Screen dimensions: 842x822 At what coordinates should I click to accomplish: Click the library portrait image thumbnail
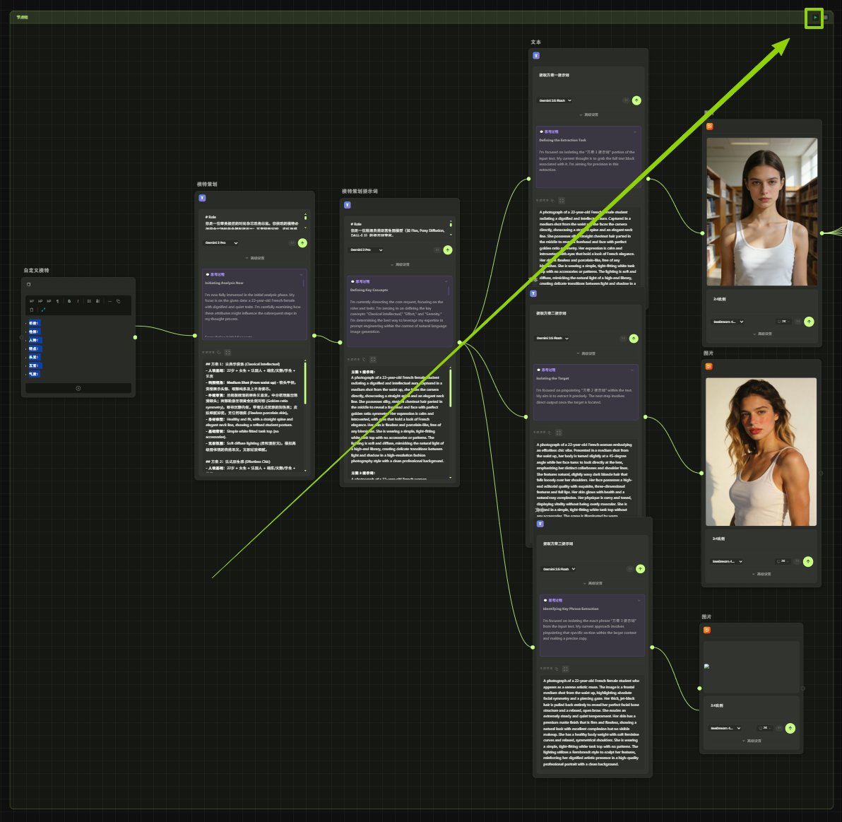pyautogui.click(x=761, y=211)
